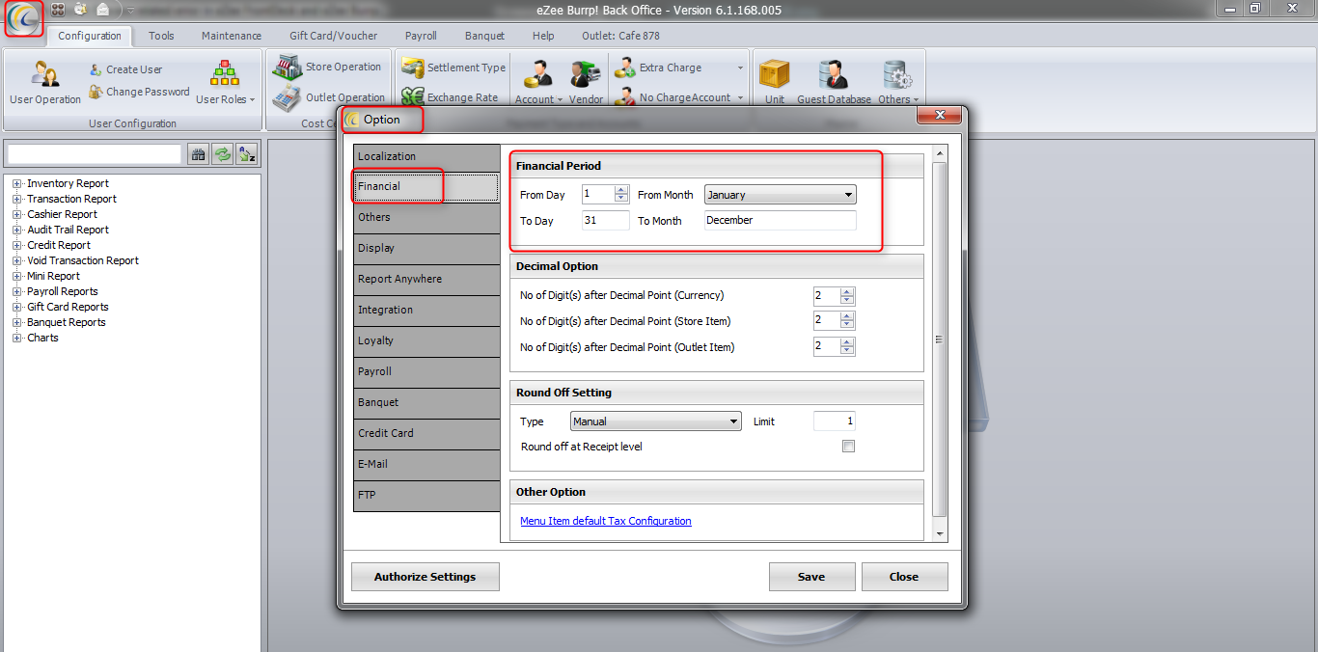Open Menu Item default Tax Configuration link

605,521
